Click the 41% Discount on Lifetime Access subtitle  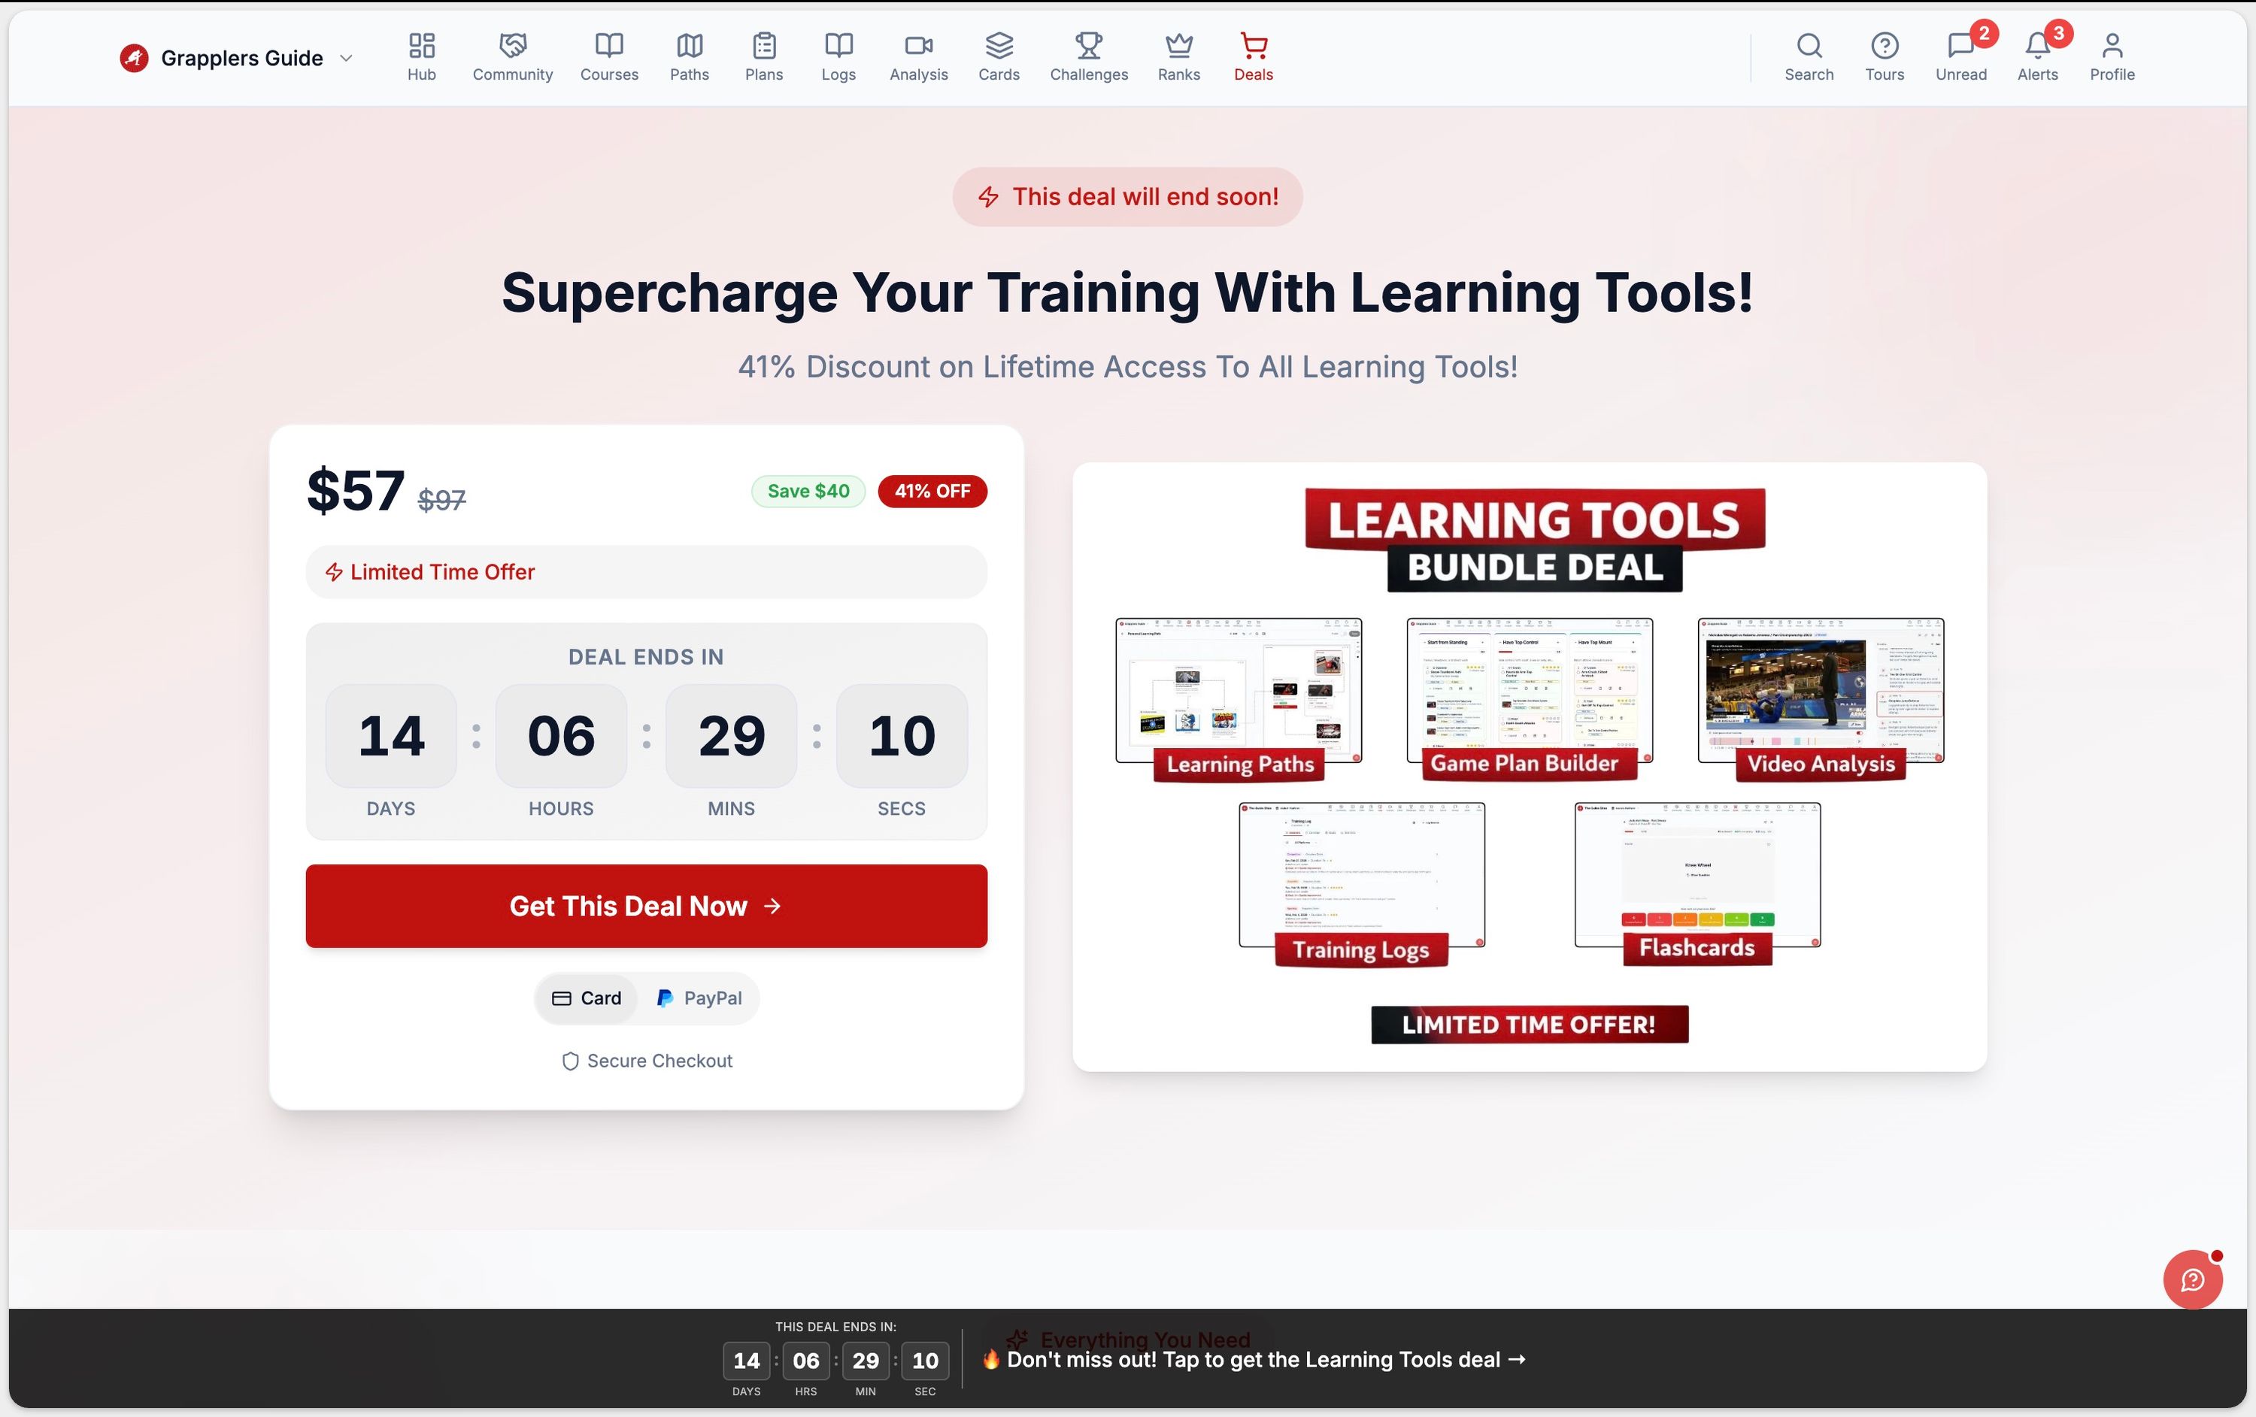pyautogui.click(x=1128, y=366)
